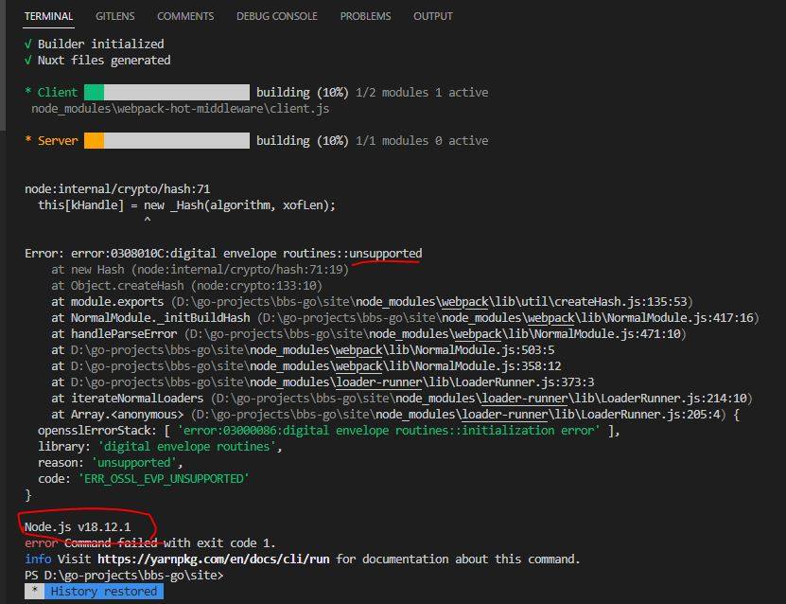The height and width of the screenshot is (604, 786).
Task: Open NormalModule.js:503:5 path
Action: pyautogui.click(x=312, y=350)
